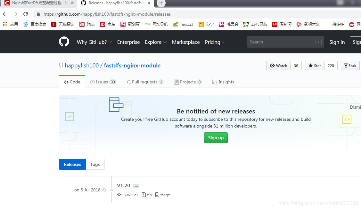Download the V1.20 zip archive
This screenshot has width=361, height=209.
(147, 195)
